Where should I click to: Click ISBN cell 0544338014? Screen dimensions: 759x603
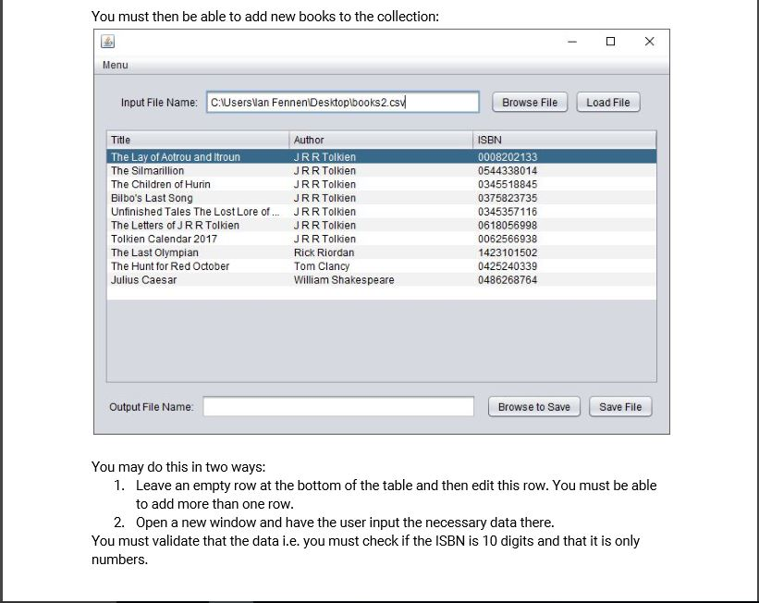pyautogui.click(x=565, y=170)
